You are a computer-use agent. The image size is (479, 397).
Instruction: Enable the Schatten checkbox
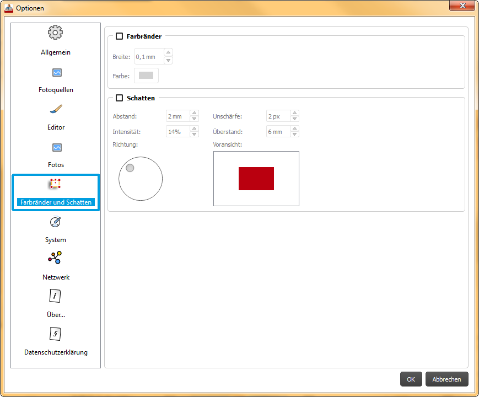(x=120, y=98)
